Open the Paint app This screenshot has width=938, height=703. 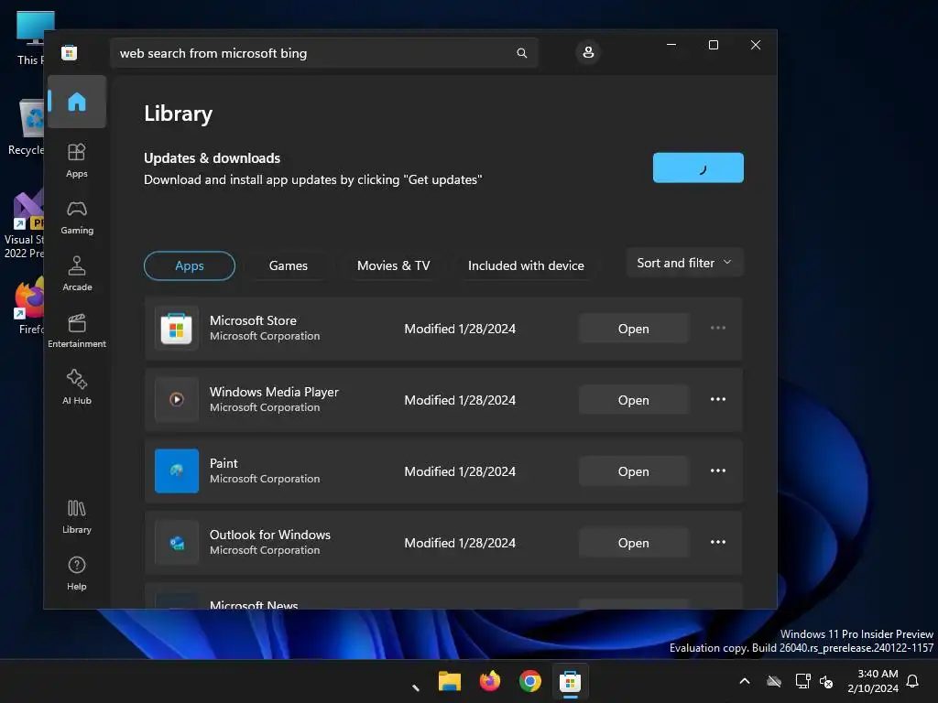tap(634, 471)
